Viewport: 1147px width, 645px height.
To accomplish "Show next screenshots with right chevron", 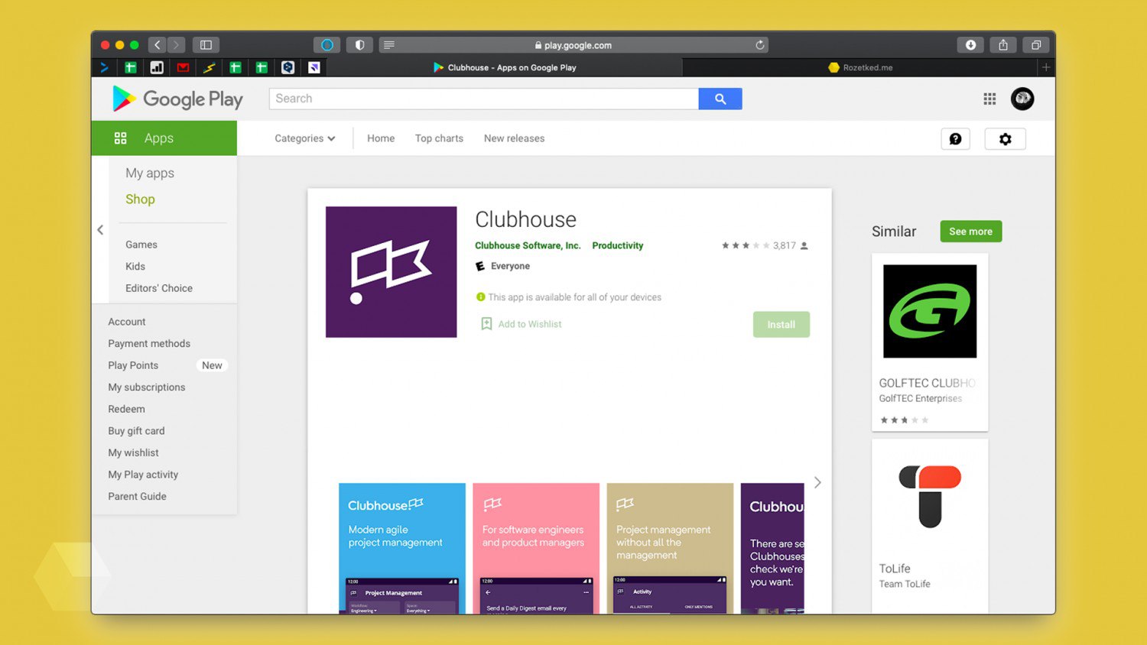I will pos(817,482).
